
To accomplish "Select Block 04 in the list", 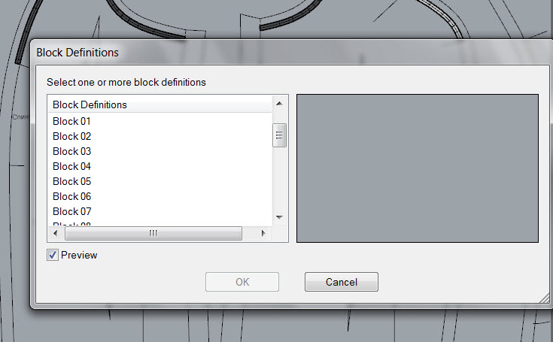I will coord(71,166).
